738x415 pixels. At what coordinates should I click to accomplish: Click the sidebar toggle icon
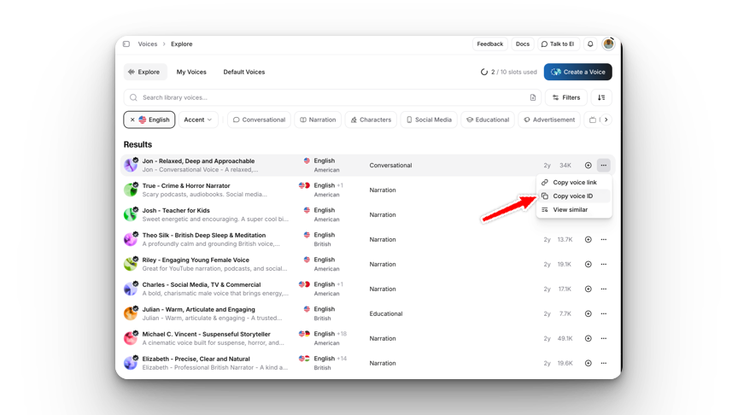tap(126, 44)
